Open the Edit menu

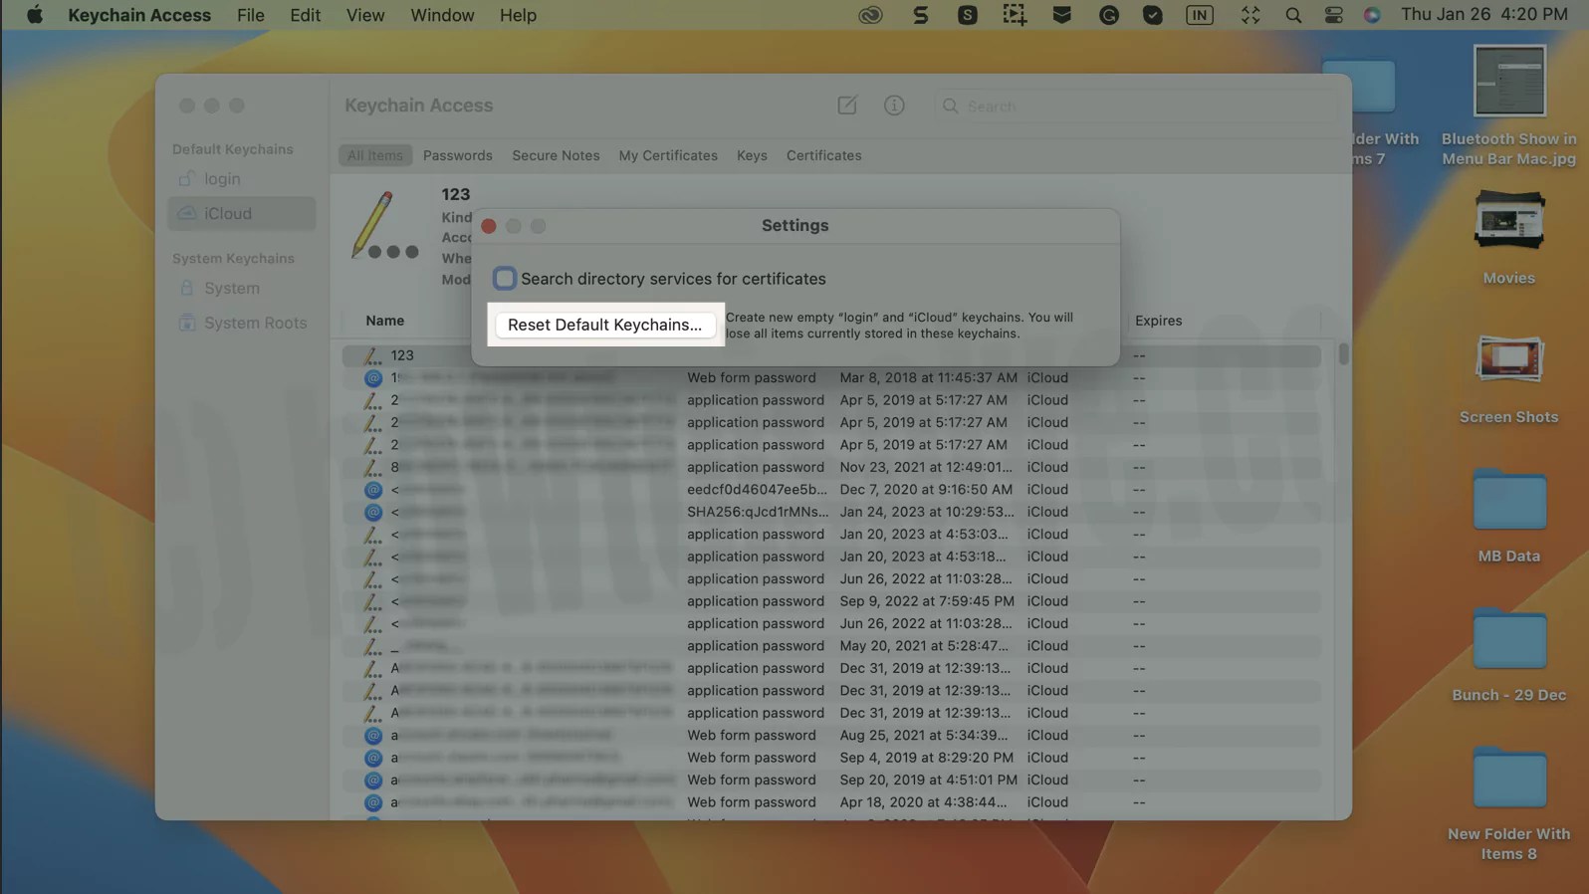[x=305, y=15]
